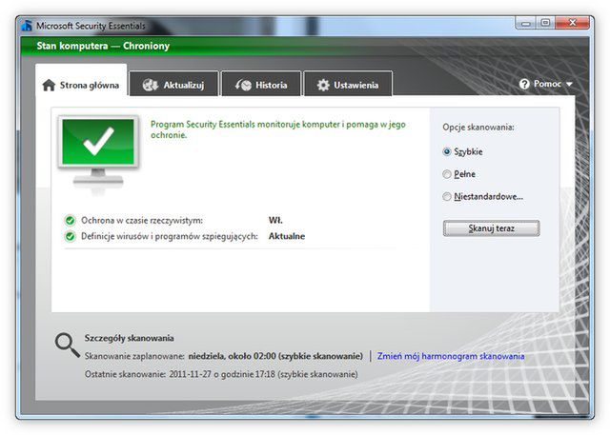Screen dimensions: 610x435
Task: Click the Aktualne definitions status
Action: point(287,236)
